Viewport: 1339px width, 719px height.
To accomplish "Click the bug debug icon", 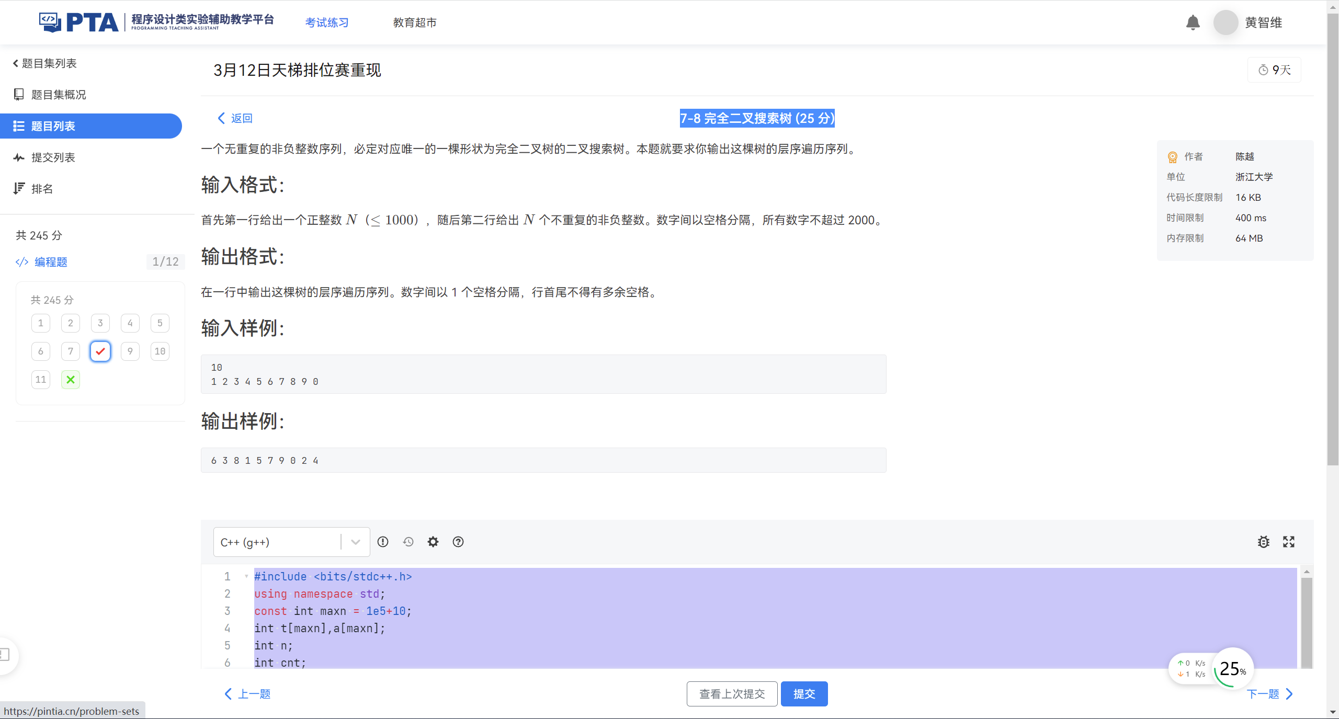I will [1264, 542].
